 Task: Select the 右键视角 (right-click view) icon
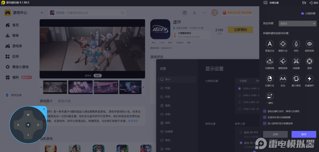click(270, 61)
